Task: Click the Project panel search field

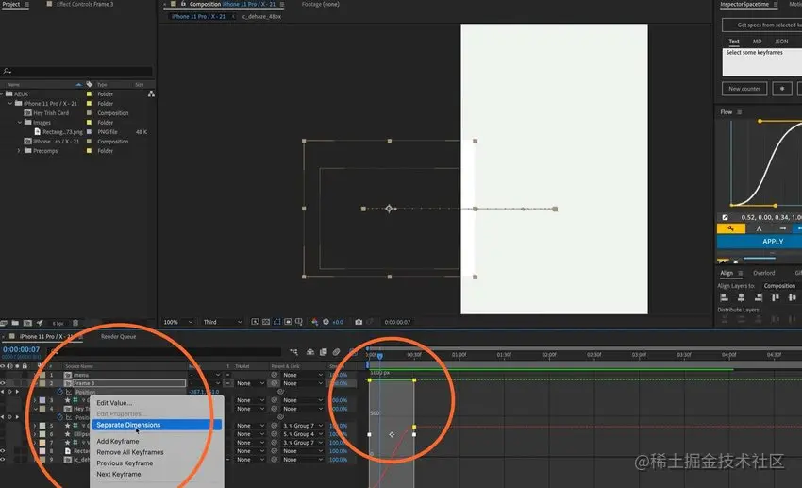Action: coord(76,71)
